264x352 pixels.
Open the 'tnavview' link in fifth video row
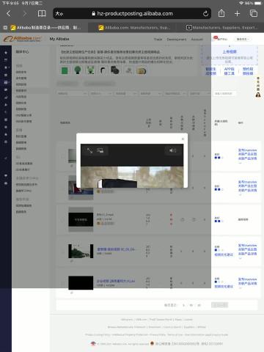click(x=247, y=279)
